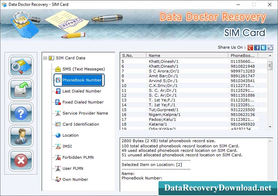Open Forbidden PLMN entry
278x196 pixels.
point(78,157)
